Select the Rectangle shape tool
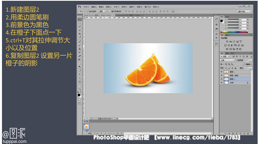260x144 pixels. click(x=80, y=82)
